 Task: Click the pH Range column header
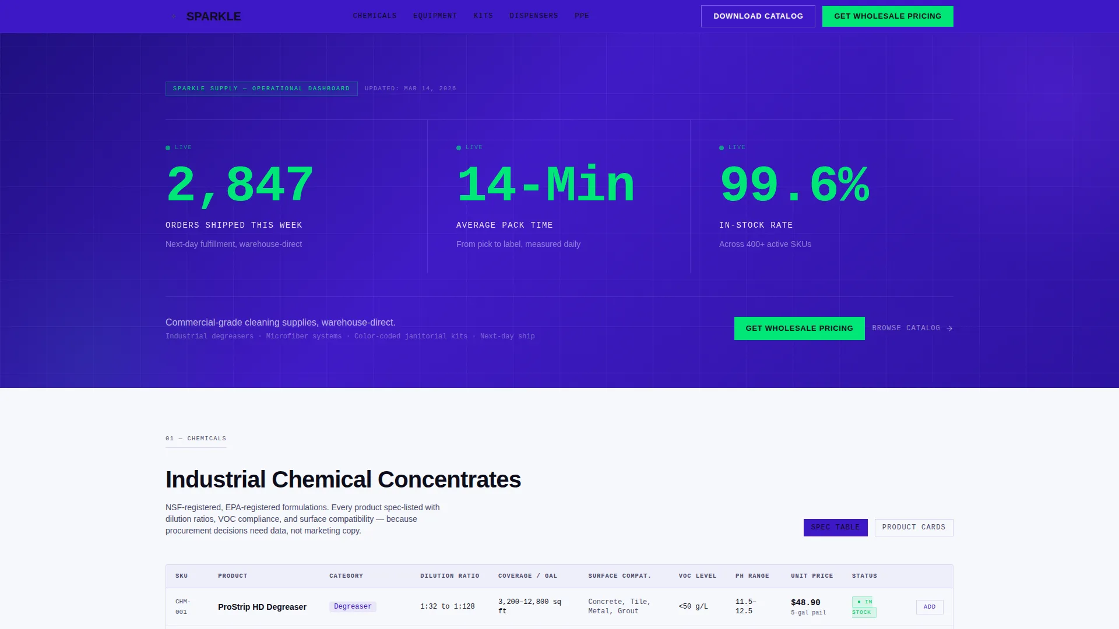(x=752, y=576)
